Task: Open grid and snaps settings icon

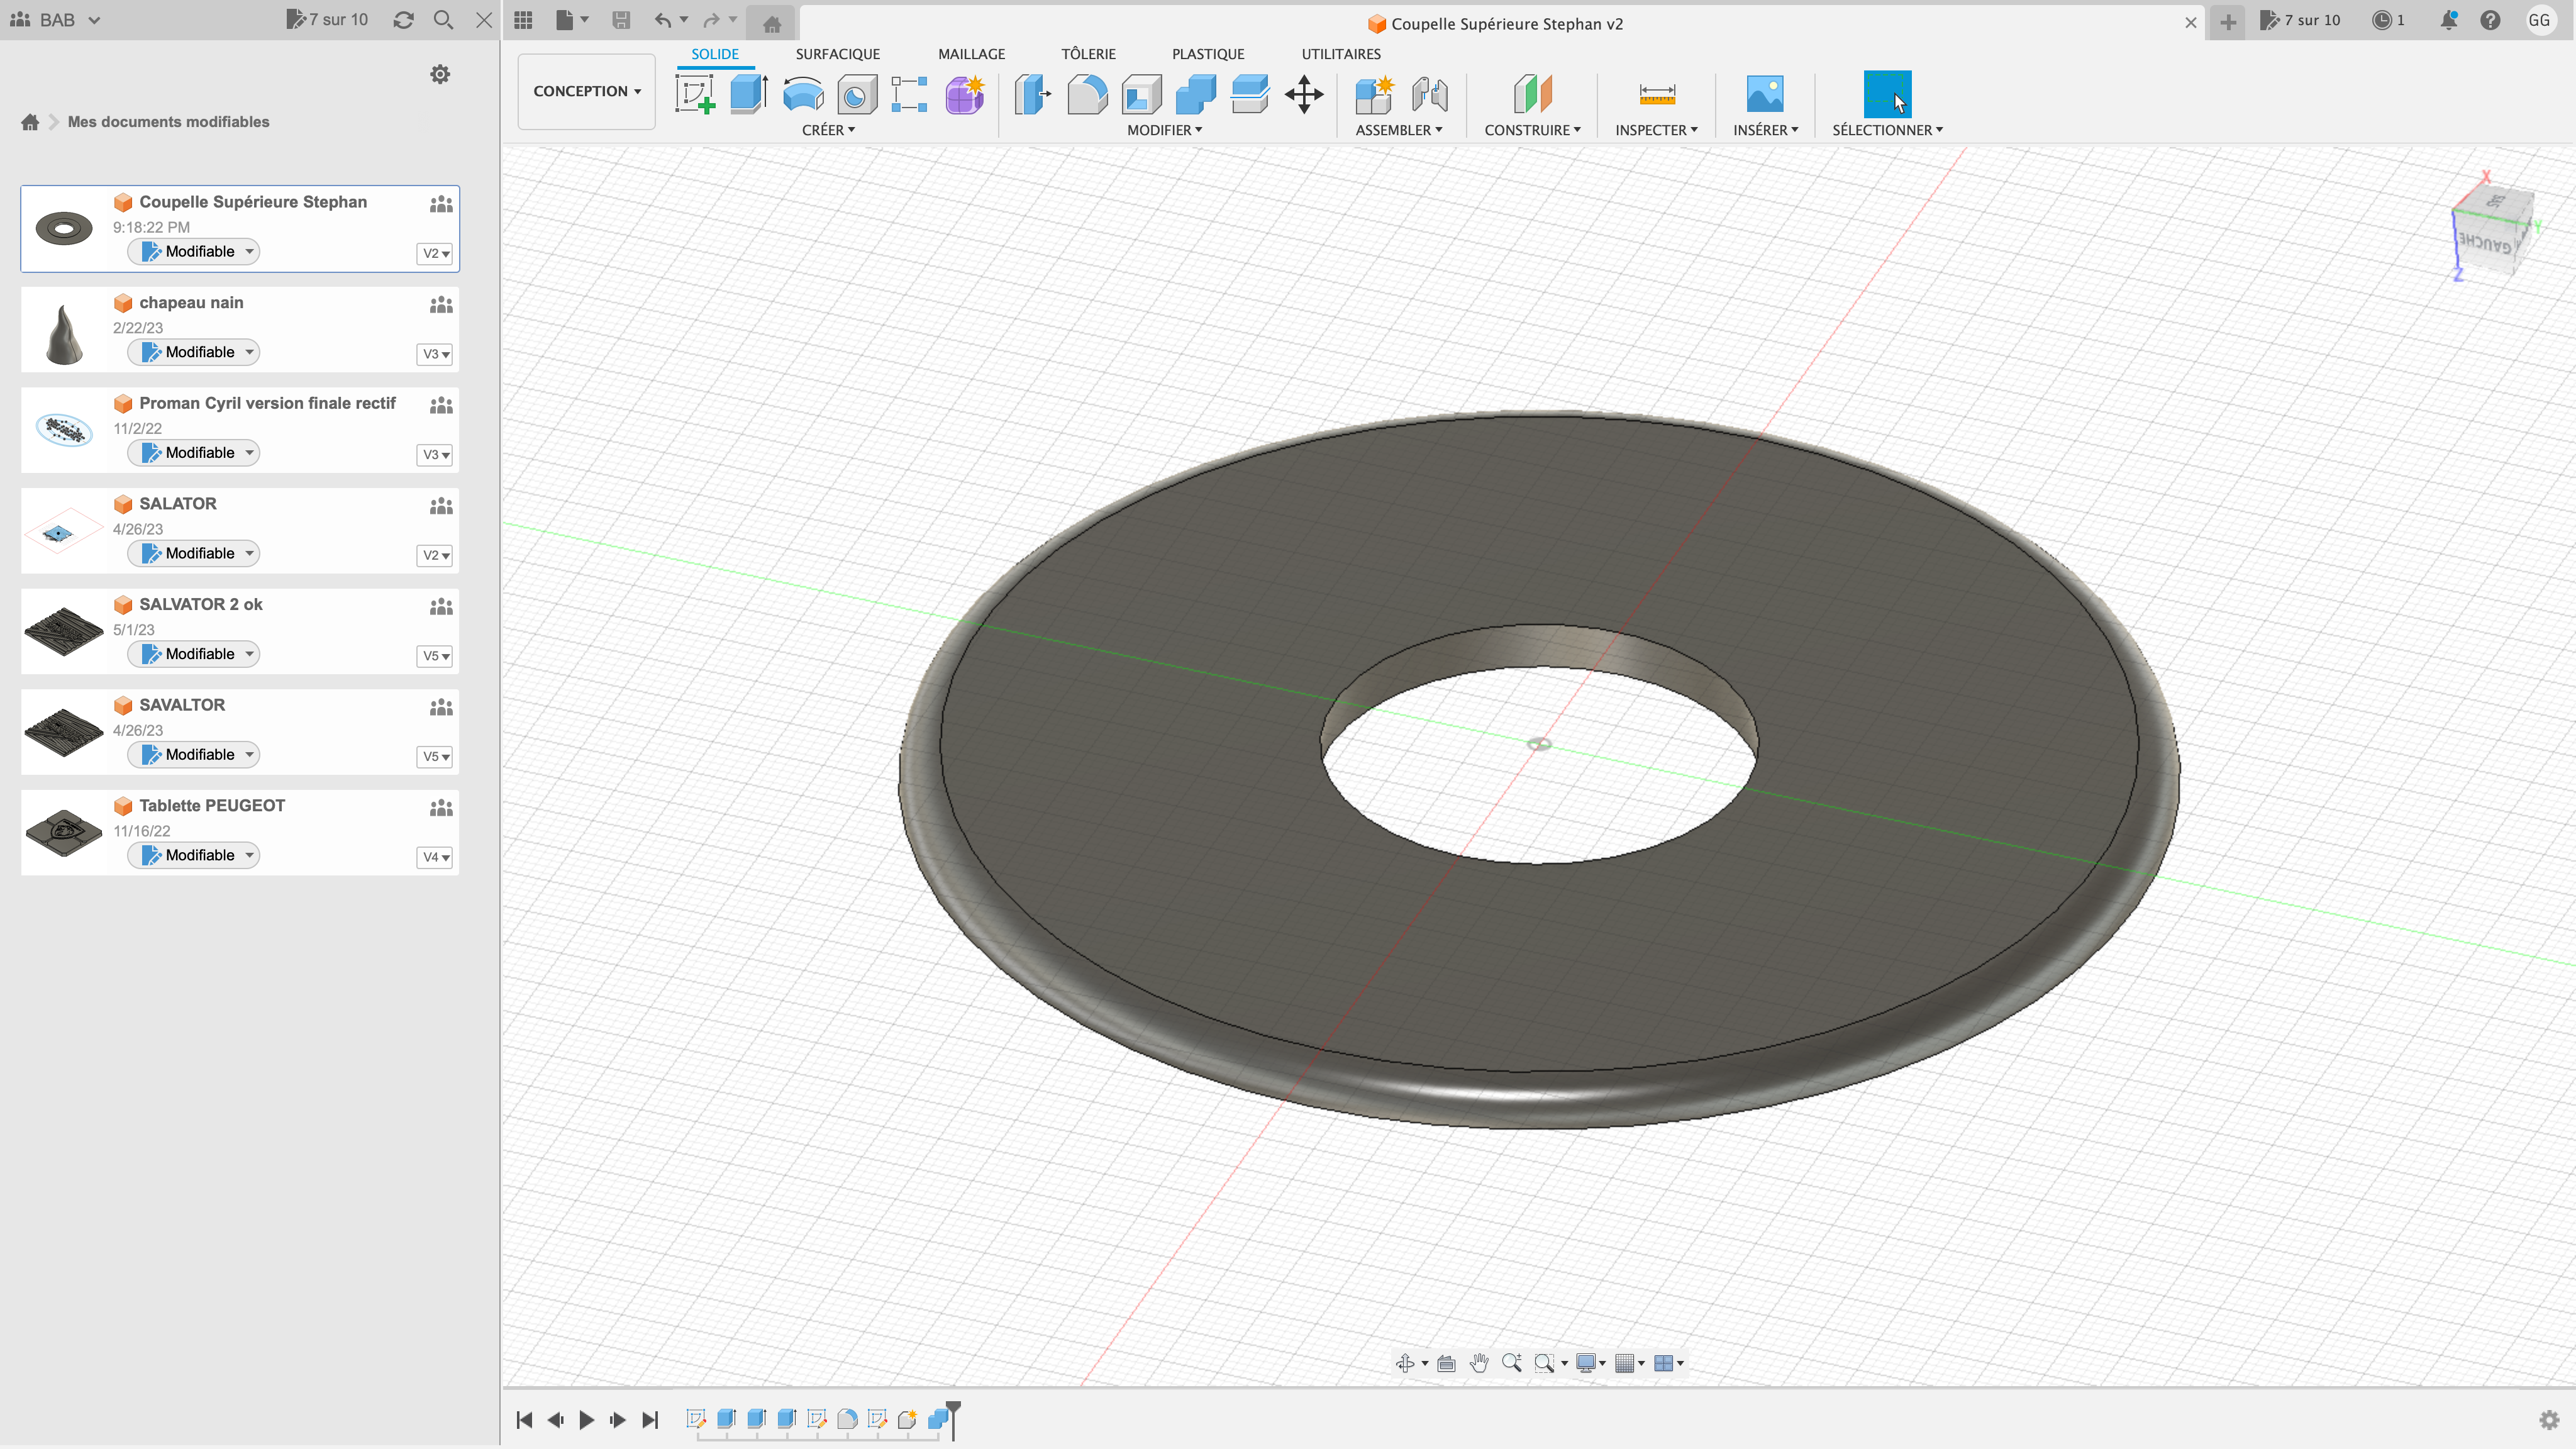Action: point(1625,1363)
